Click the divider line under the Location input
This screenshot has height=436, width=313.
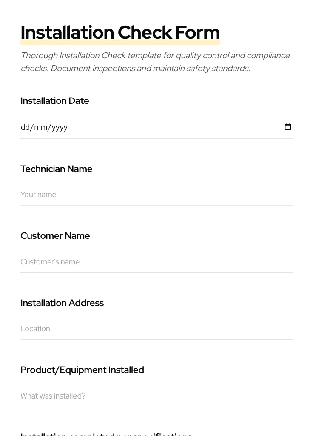(x=156, y=340)
